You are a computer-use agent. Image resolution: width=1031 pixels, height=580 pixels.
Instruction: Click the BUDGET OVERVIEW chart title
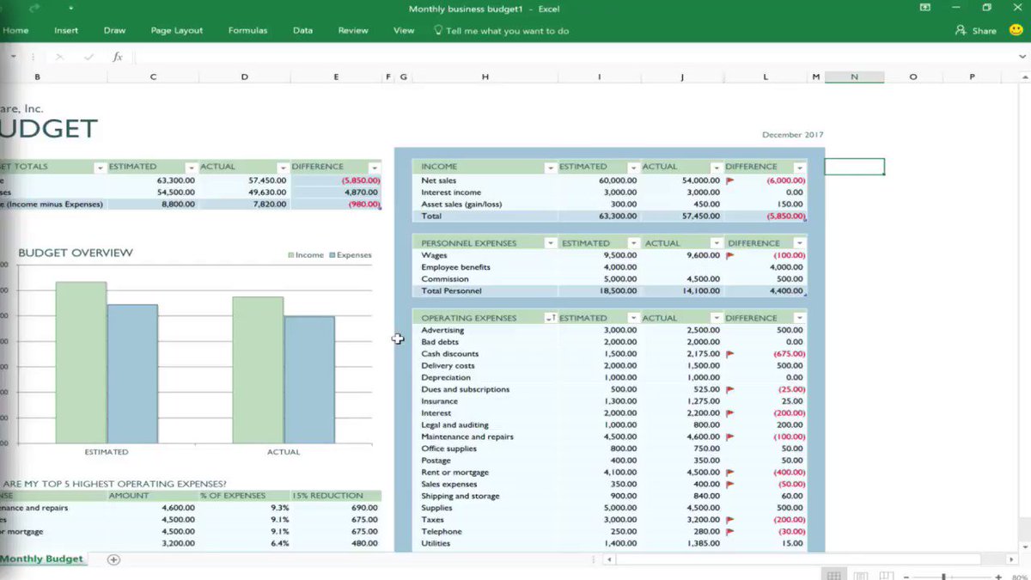76,253
